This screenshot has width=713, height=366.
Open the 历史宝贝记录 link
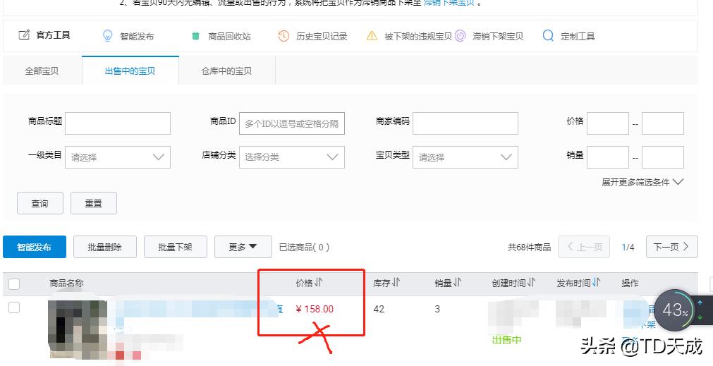[322, 37]
